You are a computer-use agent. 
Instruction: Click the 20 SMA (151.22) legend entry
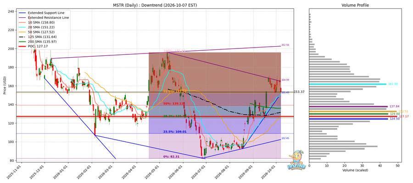[x=41, y=27]
